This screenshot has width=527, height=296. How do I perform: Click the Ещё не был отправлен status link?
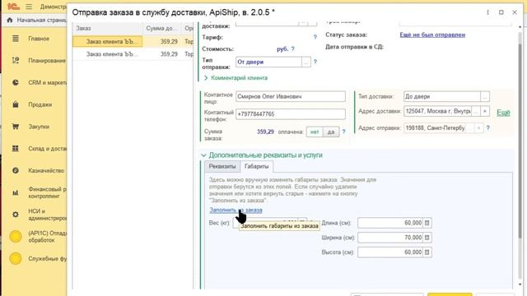[432, 35]
